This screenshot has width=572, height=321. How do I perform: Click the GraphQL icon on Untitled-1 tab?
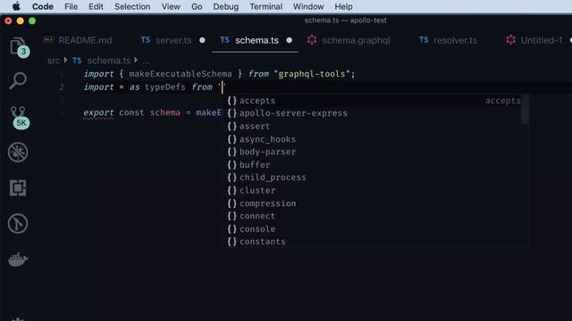(510, 39)
